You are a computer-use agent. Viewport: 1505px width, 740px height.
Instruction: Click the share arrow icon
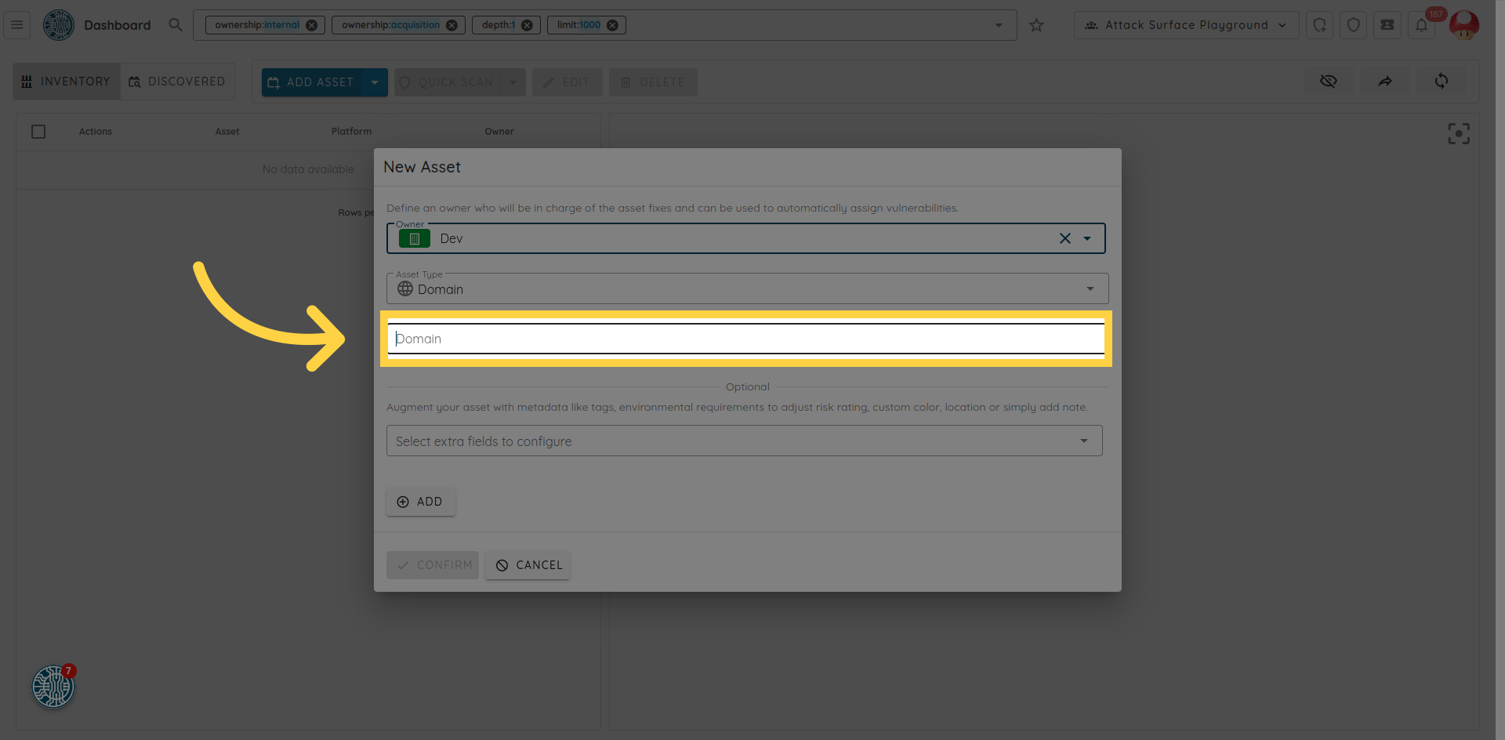tap(1385, 82)
